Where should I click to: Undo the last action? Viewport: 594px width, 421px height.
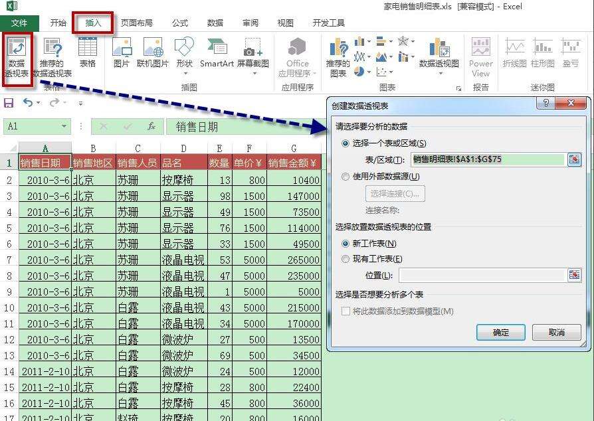[28, 102]
